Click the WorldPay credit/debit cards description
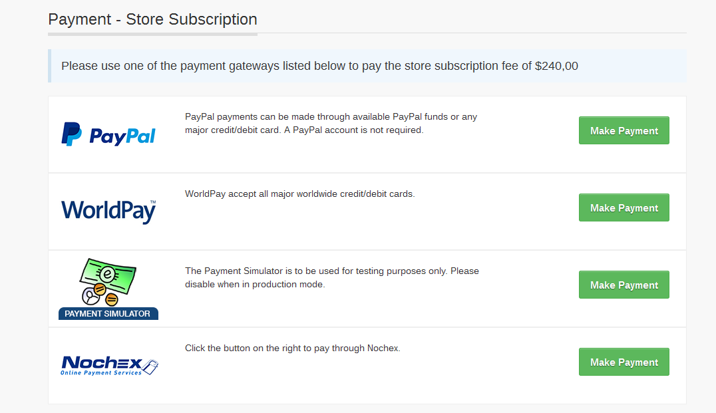The height and width of the screenshot is (413, 716). tap(299, 194)
